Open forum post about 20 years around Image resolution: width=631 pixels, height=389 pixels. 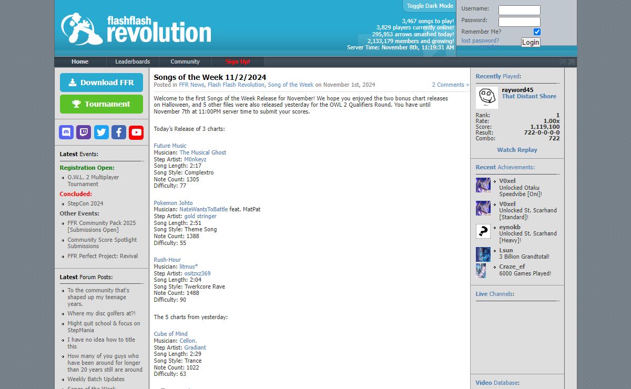coord(105,363)
